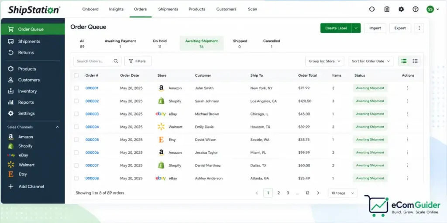Viewport: 447px width, 223px height.
Task: Check the box for order 000006
Action: [x=76, y=152]
